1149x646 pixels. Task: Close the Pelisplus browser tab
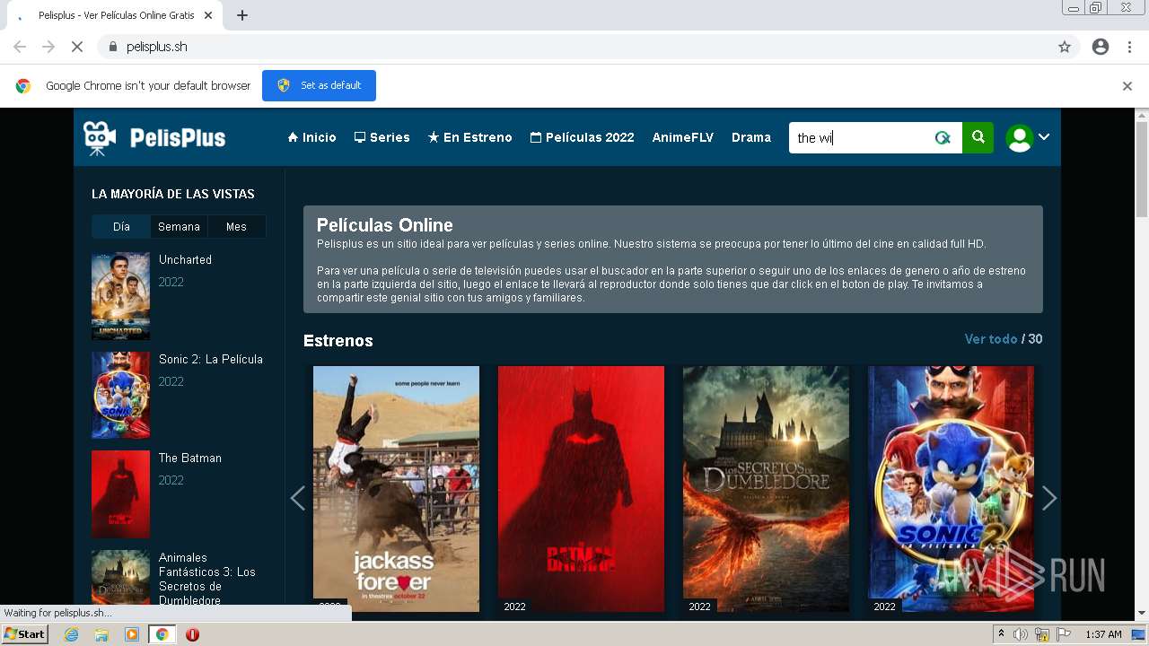coord(209,15)
